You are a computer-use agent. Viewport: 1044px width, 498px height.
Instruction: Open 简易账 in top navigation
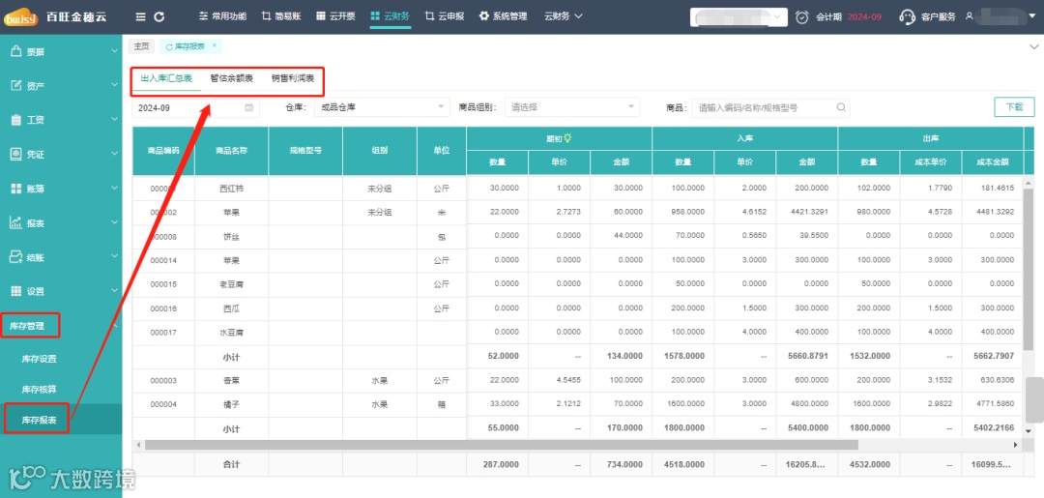[282, 16]
